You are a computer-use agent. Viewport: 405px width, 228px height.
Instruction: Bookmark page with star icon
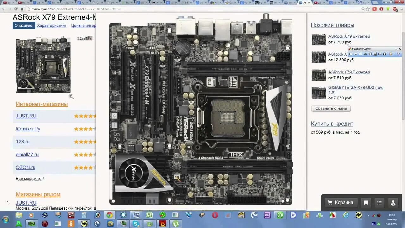368,9
